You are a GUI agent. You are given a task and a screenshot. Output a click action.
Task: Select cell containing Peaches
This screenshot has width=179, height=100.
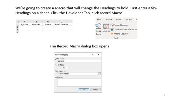click(36, 24)
